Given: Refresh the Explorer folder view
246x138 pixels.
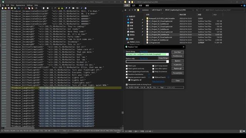Looking at the screenshot, I should [x=197, y=10].
